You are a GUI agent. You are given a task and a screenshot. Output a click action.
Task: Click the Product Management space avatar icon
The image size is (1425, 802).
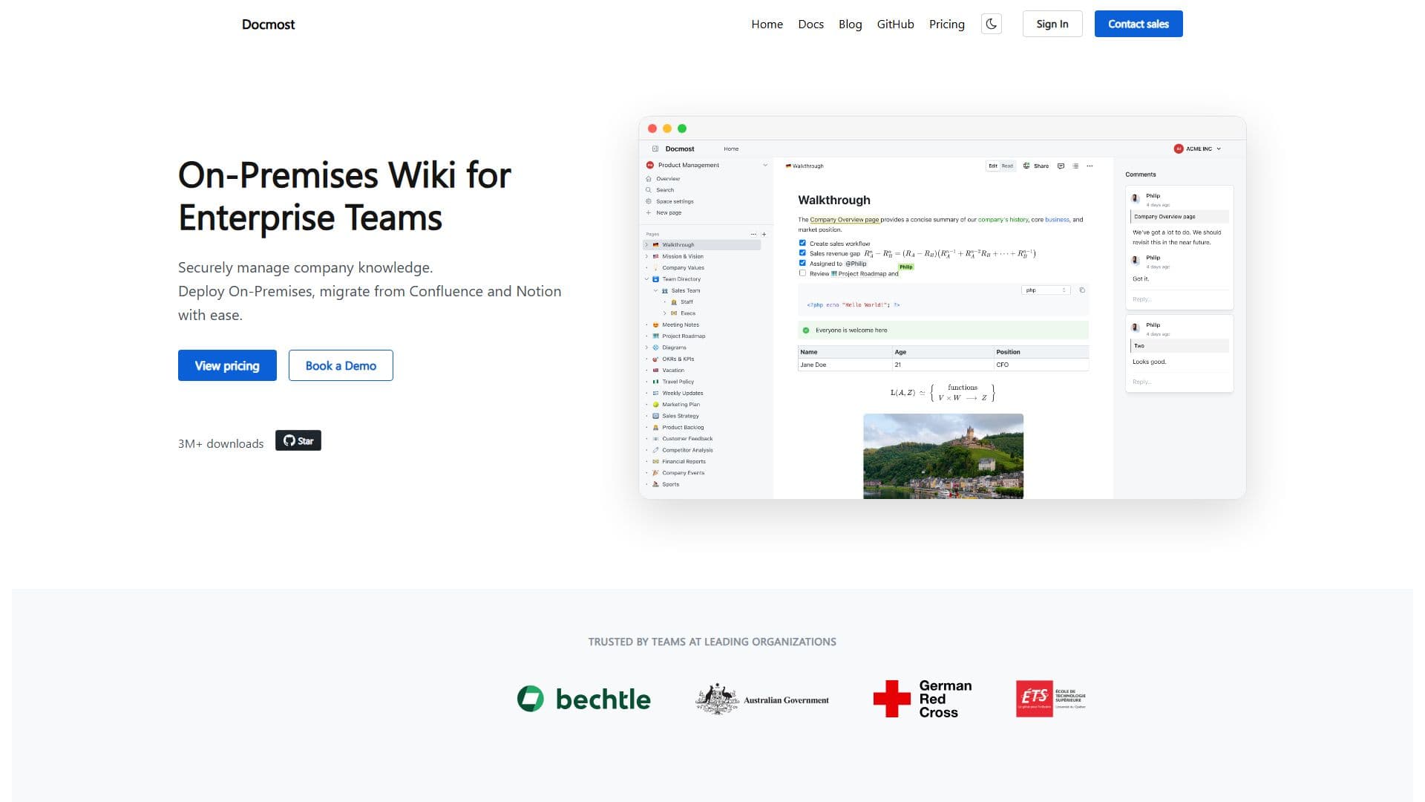[x=650, y=165]
